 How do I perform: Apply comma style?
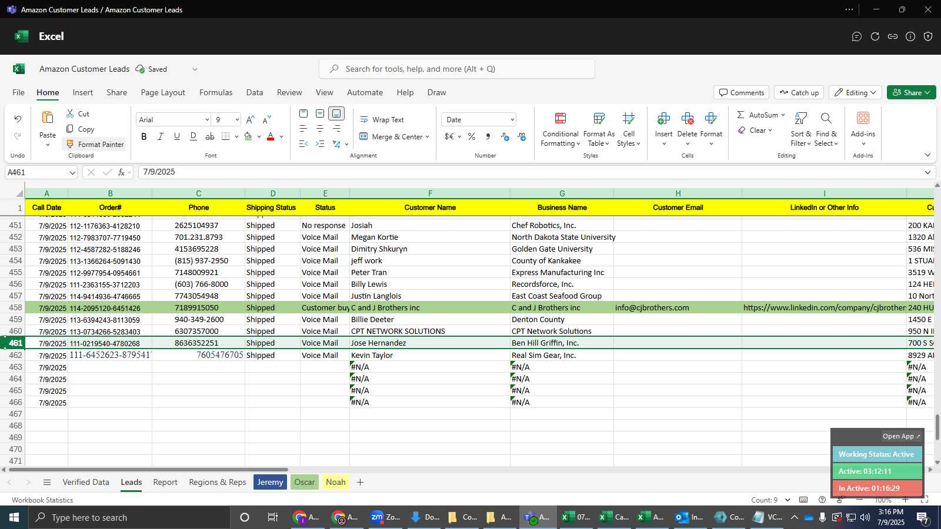(x=488, y=136)
